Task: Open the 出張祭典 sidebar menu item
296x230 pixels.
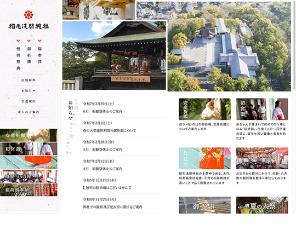Action: click(x=29, y=80)
